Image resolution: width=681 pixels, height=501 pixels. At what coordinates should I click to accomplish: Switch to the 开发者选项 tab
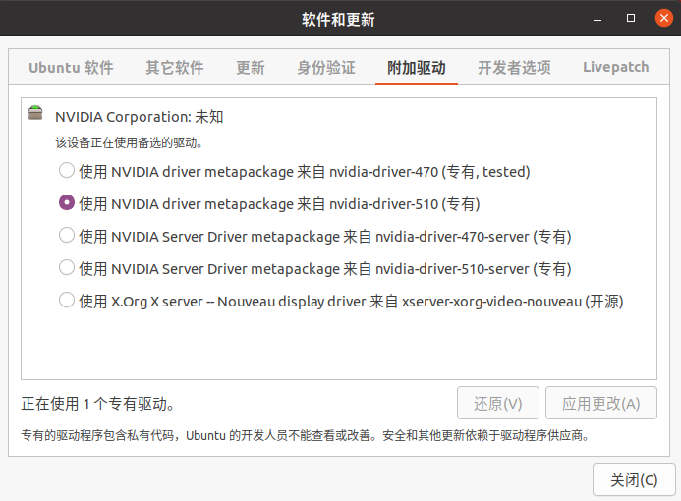(x=514, y=68)
